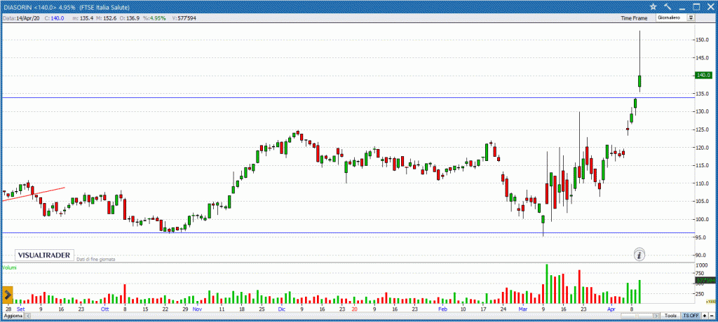The image size is (718, 322).
Task: Click the VISUALTRADER logo box
Action: click(x=44, y=255)
